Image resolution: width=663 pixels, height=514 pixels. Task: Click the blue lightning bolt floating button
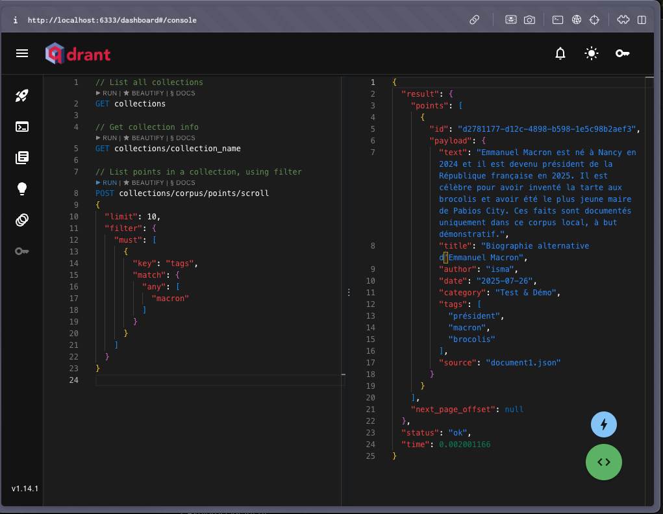click(x=604, y=424)
